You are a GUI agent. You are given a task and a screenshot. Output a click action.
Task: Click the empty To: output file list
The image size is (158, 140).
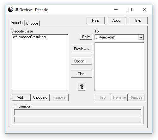(119, 67)
